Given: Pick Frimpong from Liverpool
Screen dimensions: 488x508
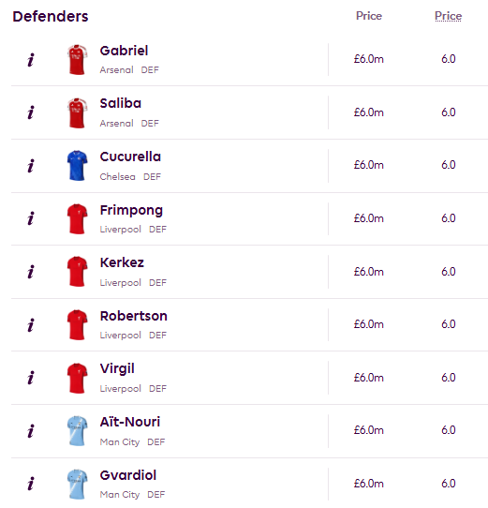Looking at the screenshot, I should point(131,210).
